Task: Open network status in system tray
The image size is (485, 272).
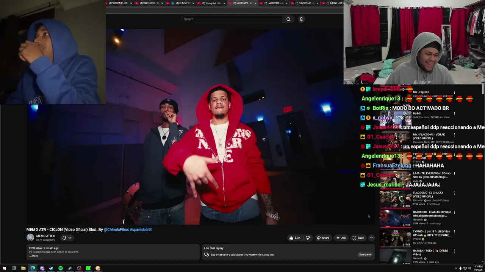Action: 465,268
